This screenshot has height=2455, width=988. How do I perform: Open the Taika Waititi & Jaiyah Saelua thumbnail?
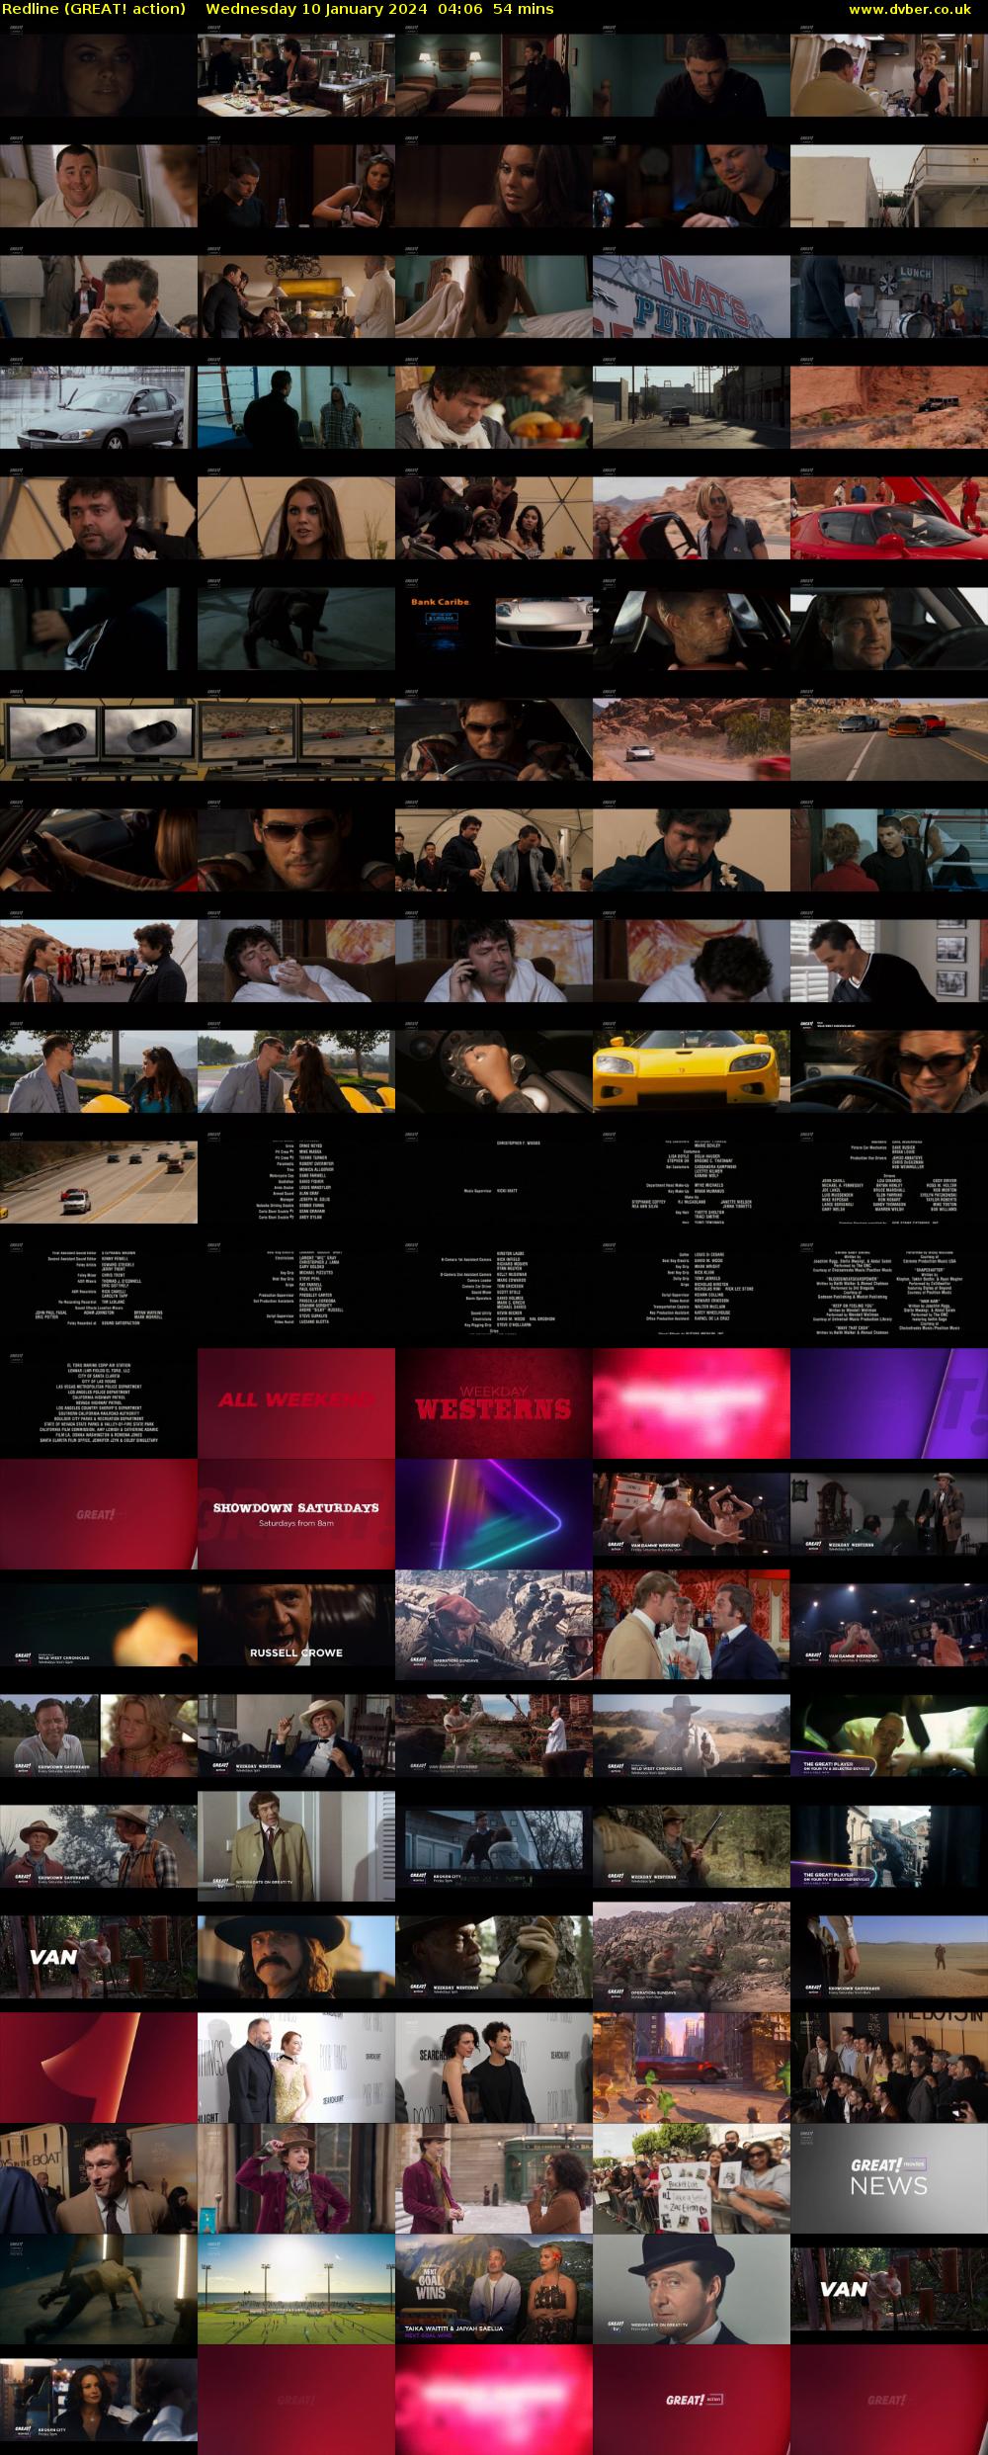click(x=494, y=2289)
